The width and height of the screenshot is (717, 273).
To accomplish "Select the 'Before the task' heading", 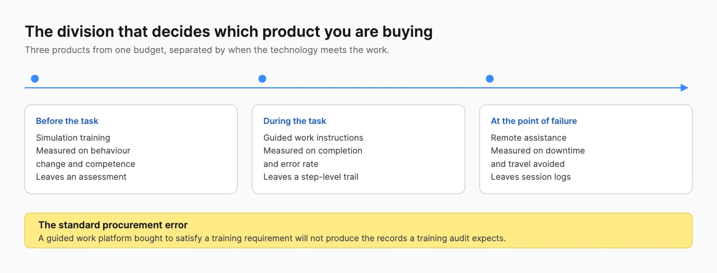I will pyautogui.click(x=67, y=121).
